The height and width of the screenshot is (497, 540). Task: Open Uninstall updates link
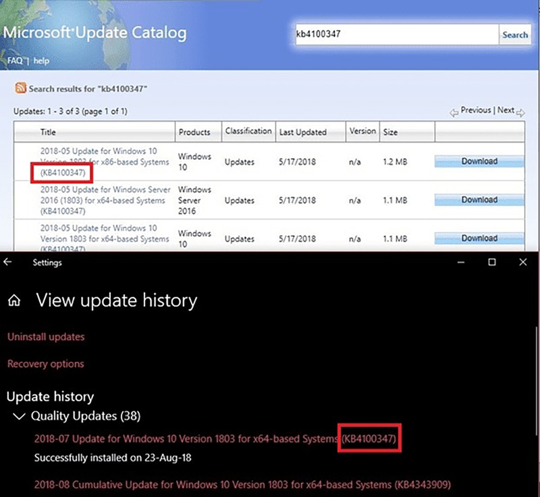[46, 337]
